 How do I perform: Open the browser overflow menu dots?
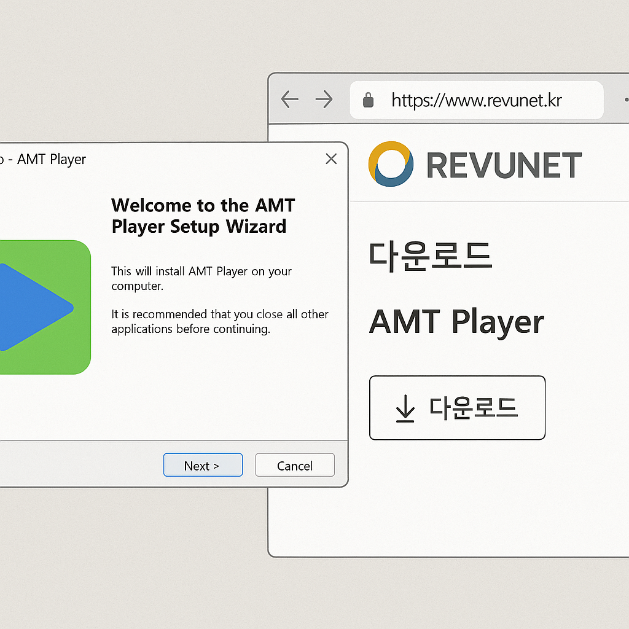coord(626,99)
